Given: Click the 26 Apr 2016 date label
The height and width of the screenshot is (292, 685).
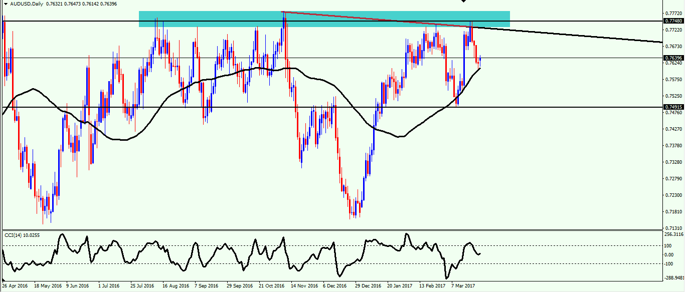Looking at the screenshot, I should pyautogui.click(x=16, y=286).
